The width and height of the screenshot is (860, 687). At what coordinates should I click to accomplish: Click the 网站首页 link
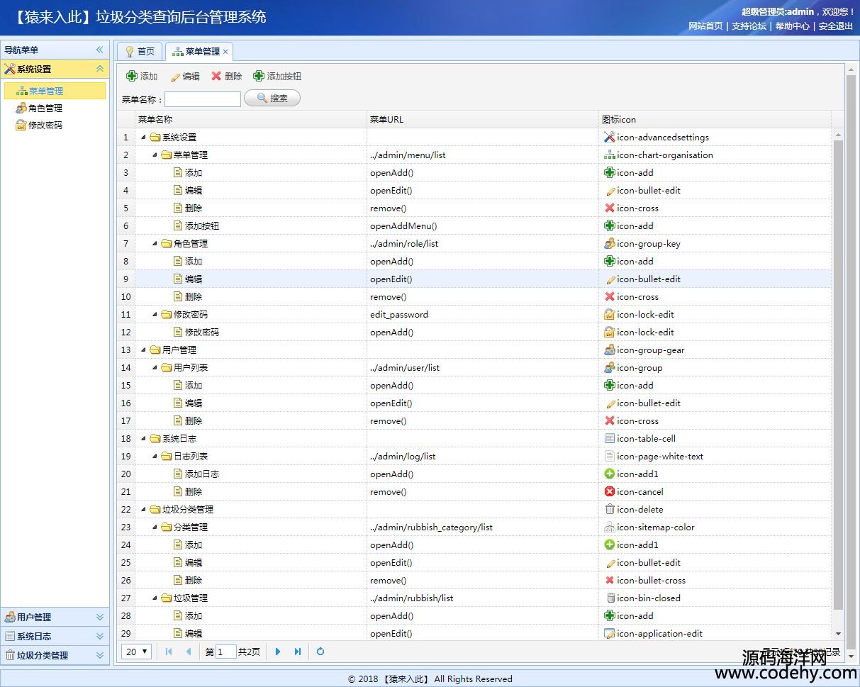(705, 26)
